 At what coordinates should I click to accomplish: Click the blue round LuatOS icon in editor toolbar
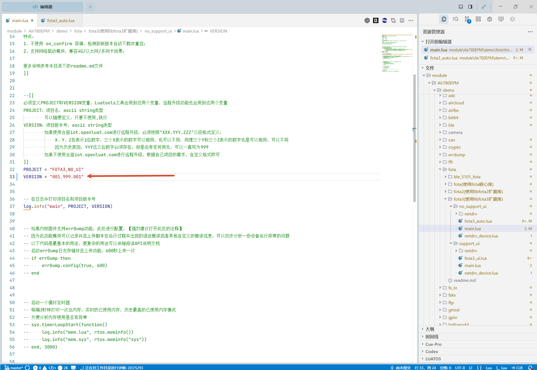point(385,20)
